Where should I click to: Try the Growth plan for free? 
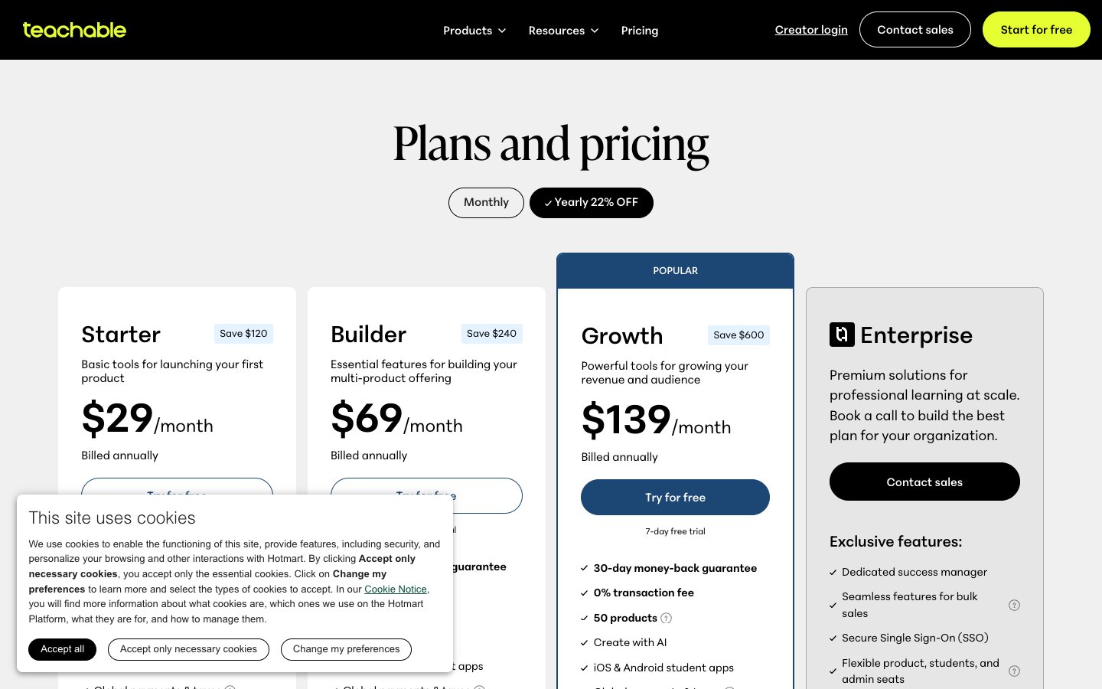[x=675, y=498]
